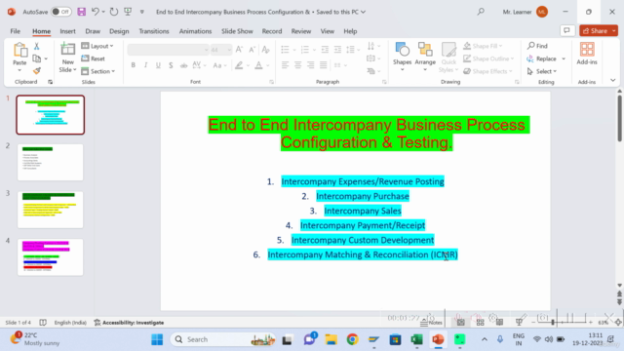Switch to the Insert tab
Viewport: 624px width, 351px height.
click(x=67, y=31)
